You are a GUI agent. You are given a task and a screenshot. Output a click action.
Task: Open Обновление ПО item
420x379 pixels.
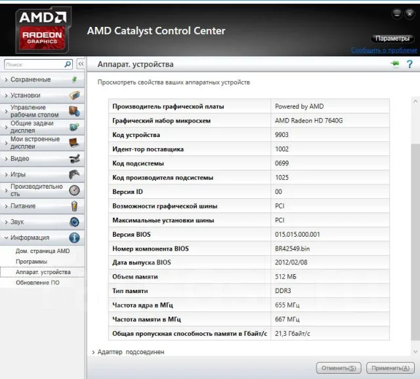pyautogui.click(x=37, y=283)
